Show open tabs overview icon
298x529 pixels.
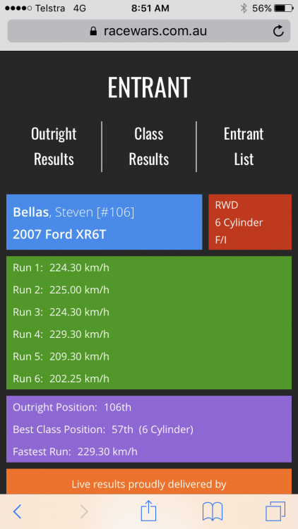[275, 511]
